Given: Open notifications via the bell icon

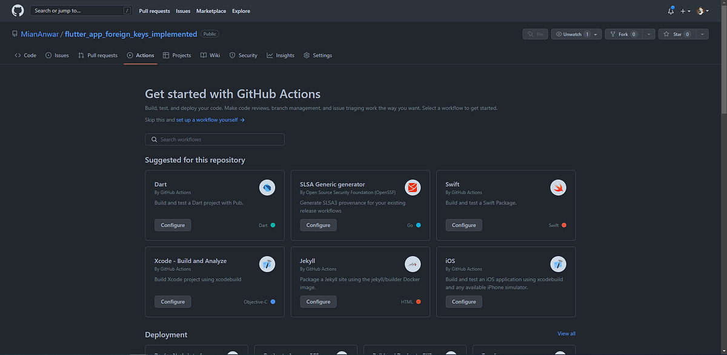Looking at the screenshot, I should click(670, 11).
